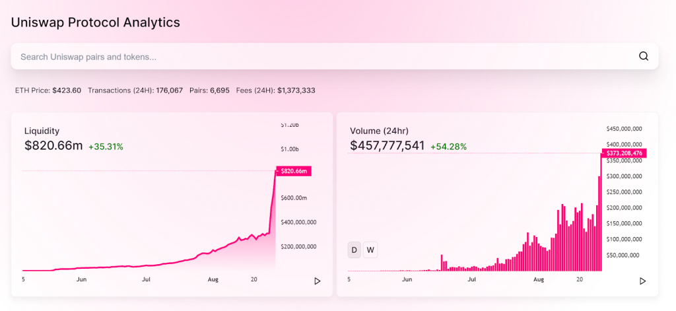676x311 pixels.
Task: Switch volume chart to weekly (W) view
Action: click(x=370, y=250)
